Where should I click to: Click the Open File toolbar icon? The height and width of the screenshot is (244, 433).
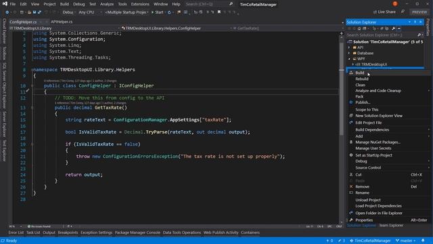[29, 12]
